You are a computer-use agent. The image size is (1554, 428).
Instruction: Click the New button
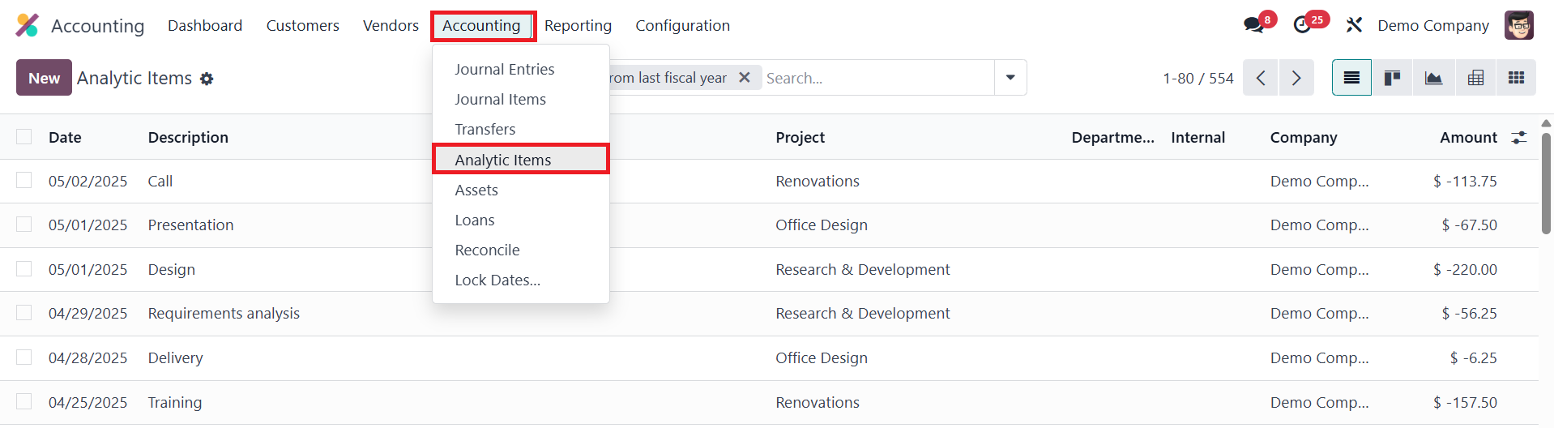coord(44,78)
